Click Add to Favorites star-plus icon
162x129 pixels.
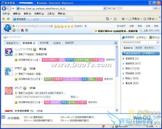tap(8, 19)
